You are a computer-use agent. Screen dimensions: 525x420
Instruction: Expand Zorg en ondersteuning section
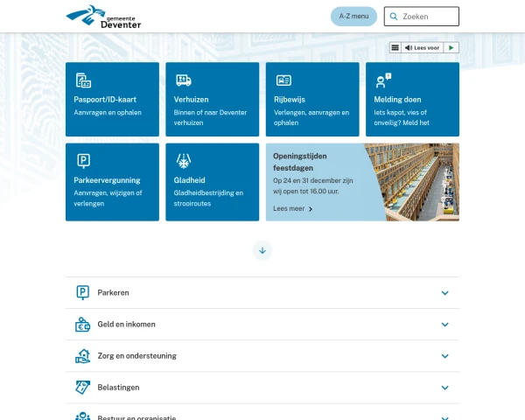click(262, 356)
